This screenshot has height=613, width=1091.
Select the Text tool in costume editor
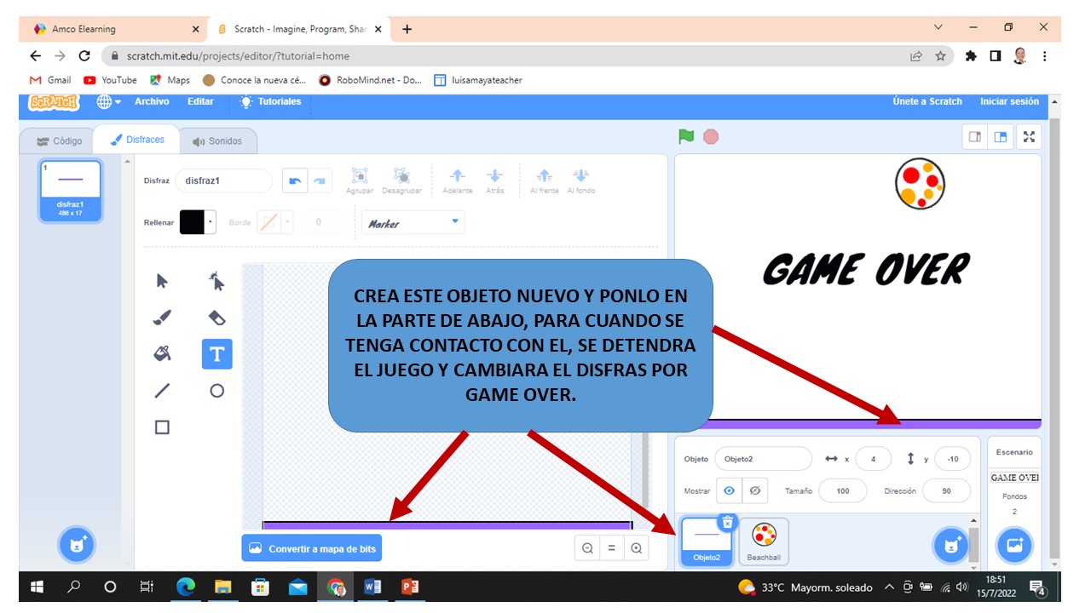[216, 354]
